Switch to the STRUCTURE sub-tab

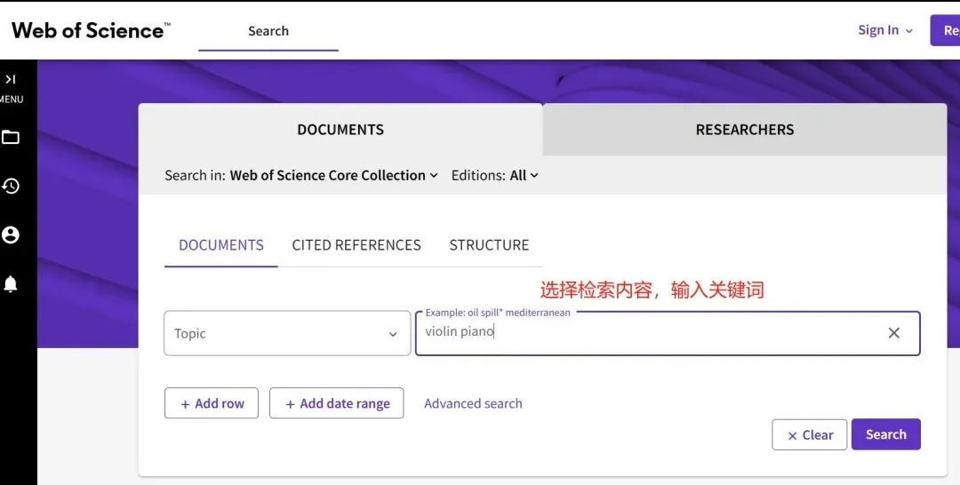click(489, 245)
